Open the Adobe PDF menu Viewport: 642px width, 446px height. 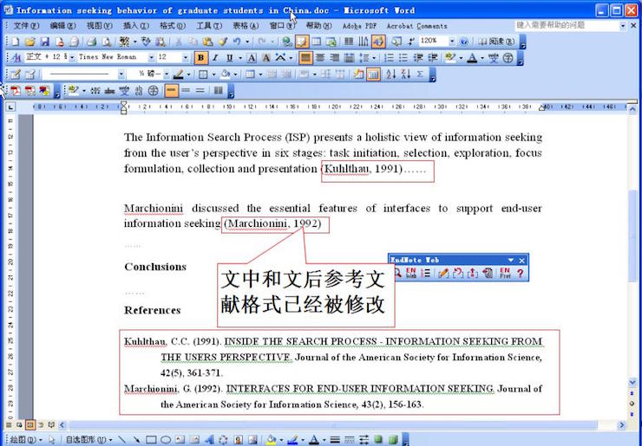[x=359, y=26]
